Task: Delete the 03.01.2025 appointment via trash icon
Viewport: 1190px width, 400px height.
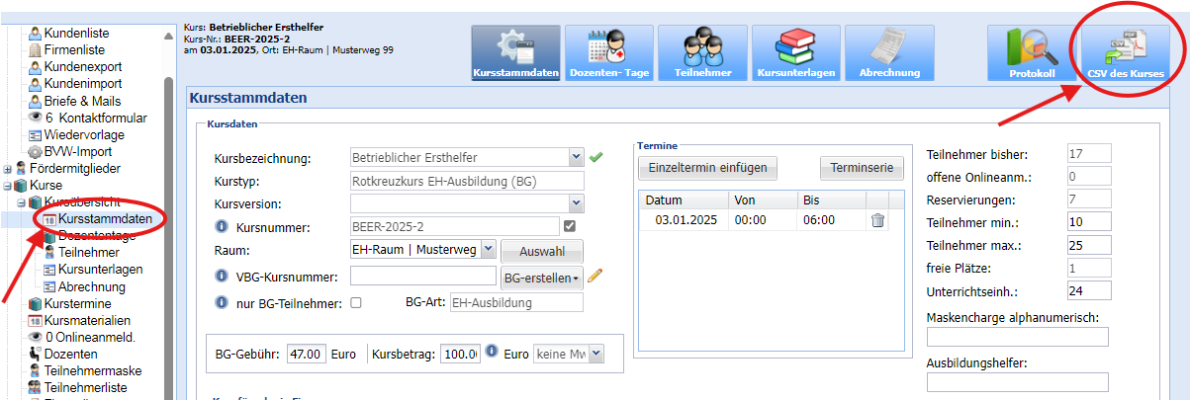Action: click(x=877, y=220)
